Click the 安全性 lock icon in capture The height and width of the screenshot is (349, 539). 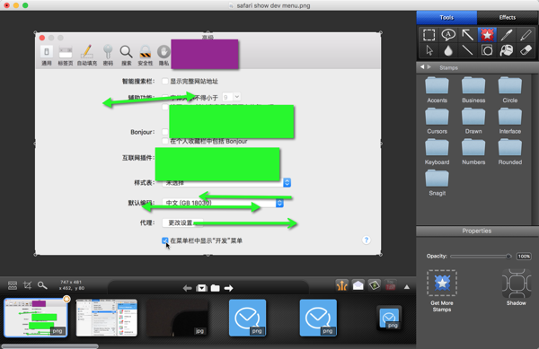pyautogui.click(x=146, y=55)
